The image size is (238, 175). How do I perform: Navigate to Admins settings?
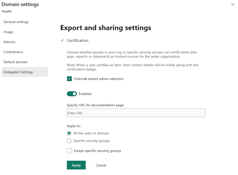(9, 42)
